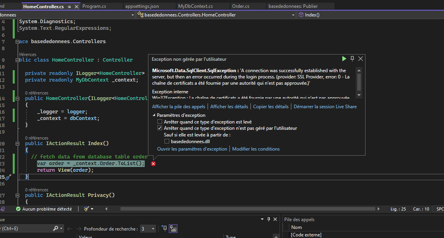Click the 0 références CodeLens above Privacy()
Screen dimensions: 444x238
(x=37, y=190)
